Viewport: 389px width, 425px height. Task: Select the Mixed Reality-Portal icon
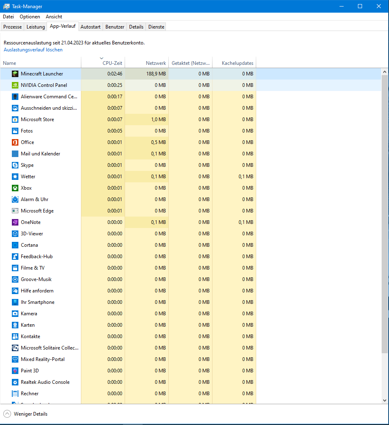15,359
